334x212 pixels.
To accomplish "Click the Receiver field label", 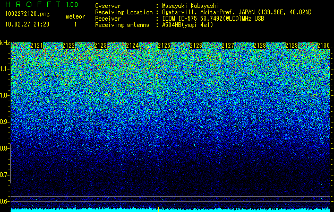I will [108, 19].
